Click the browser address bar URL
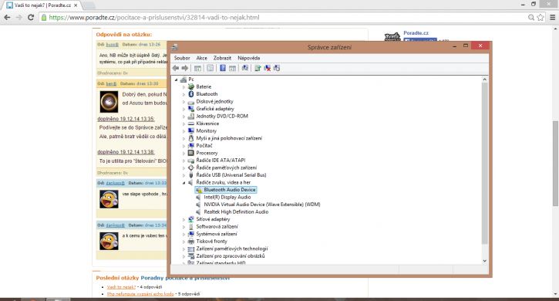 [154, 17]
